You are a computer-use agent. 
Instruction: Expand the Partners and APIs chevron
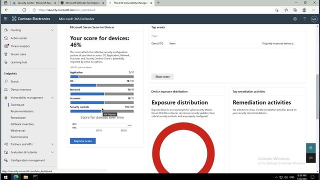(52, 144)
